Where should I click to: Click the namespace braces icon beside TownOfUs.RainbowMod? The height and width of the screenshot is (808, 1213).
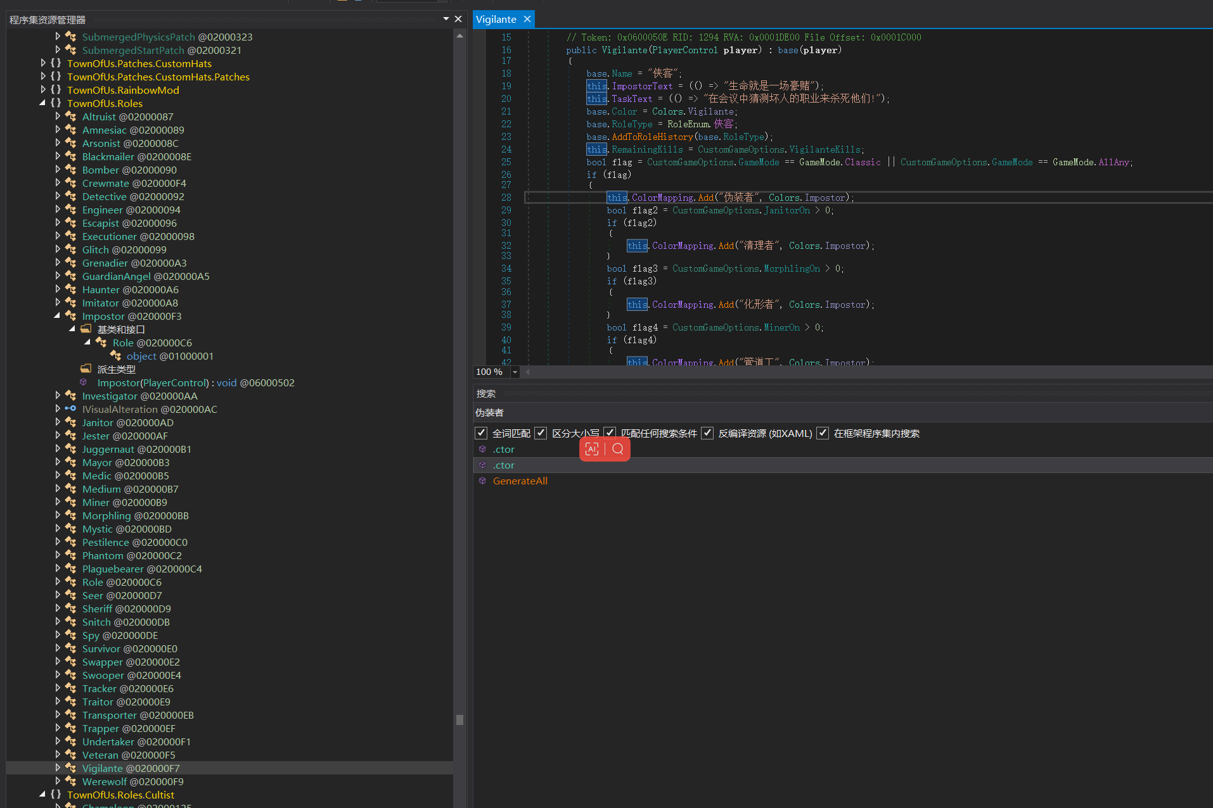56,90
